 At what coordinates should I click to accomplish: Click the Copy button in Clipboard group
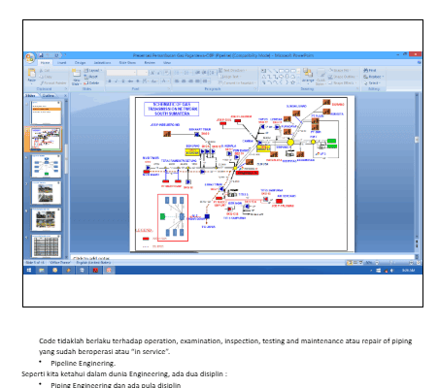[x=46, y=77]
